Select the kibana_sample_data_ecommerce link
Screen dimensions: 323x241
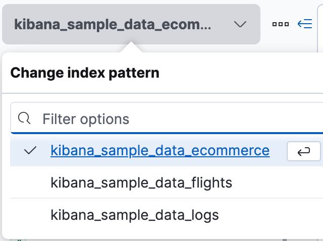pos(160,150)
